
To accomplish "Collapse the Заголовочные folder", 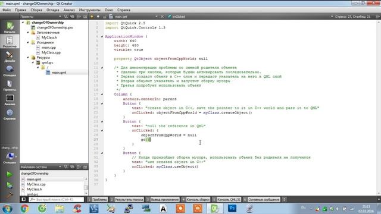I will point(28,32).
